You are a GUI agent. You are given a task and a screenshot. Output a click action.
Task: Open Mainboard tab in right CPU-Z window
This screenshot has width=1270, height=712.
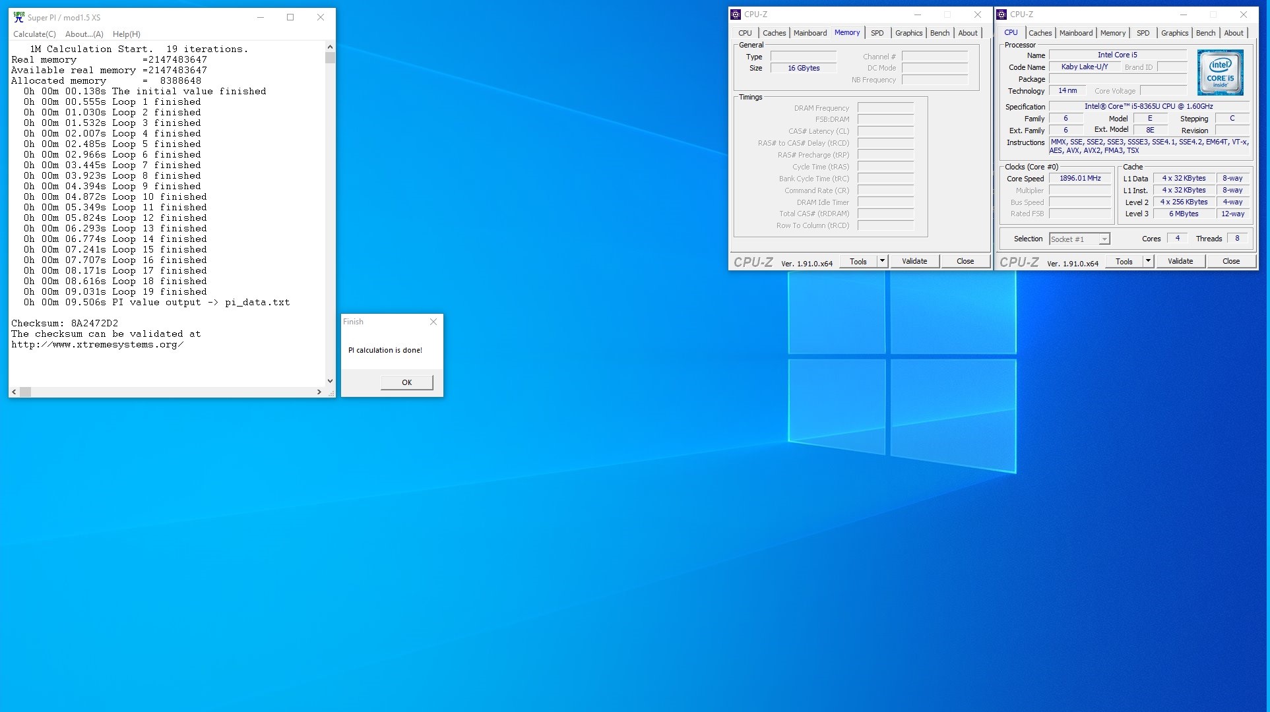1075,33
